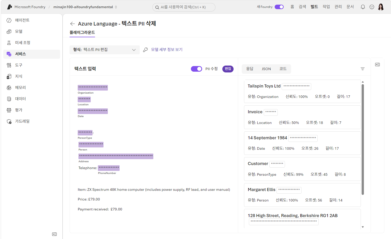Open the 지식 knowledge icon
Screen dimensions: 391x239
pos(9,76)
